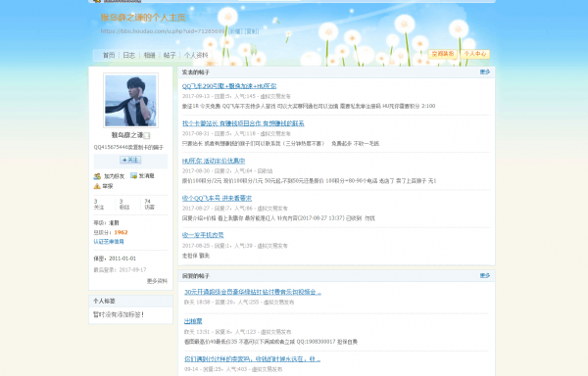Open the post dated 2017-08-31

click(243, 123)
